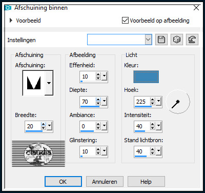Screen dimensions: 205x193
Task: Click the Effenheid value field showing 10
Action: [x=88, y=76]
